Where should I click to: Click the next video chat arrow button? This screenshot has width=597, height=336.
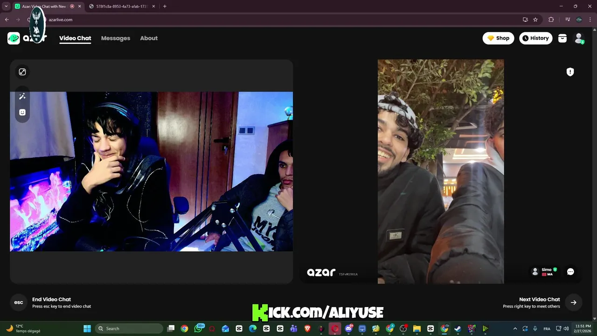pos(573,302)
